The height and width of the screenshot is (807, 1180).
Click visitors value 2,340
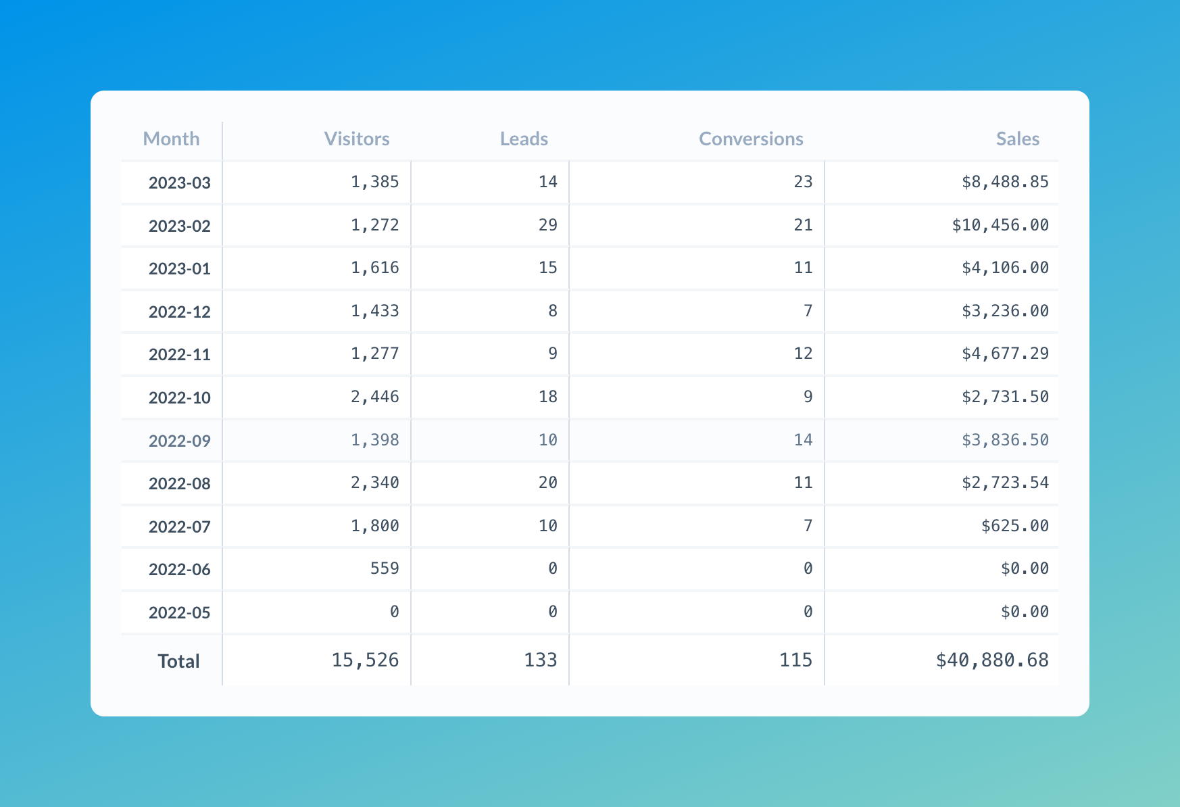[375, 483]
